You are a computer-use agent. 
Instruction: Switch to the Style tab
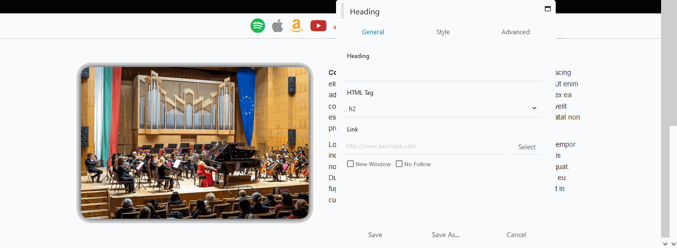click(x=443, y=32)
